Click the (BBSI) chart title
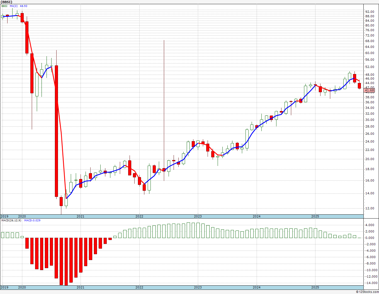This screenshot has height=294, width=379. point(6,2)
